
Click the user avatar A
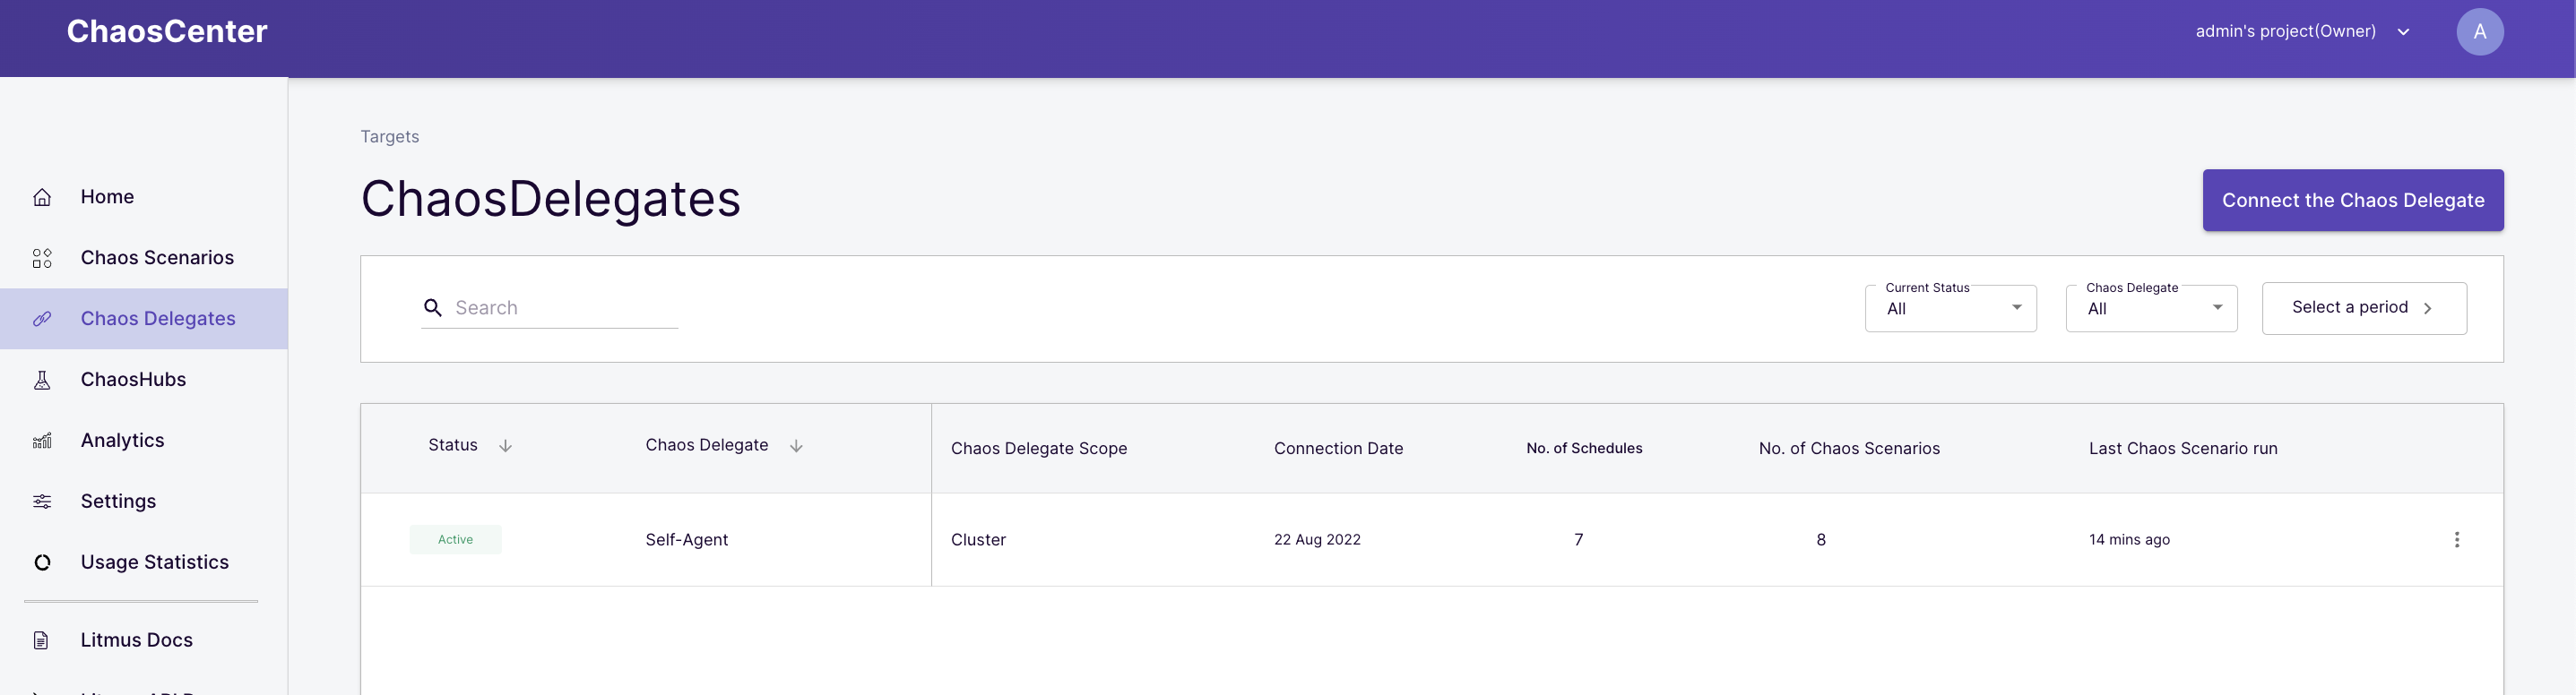pos(2479,32)
